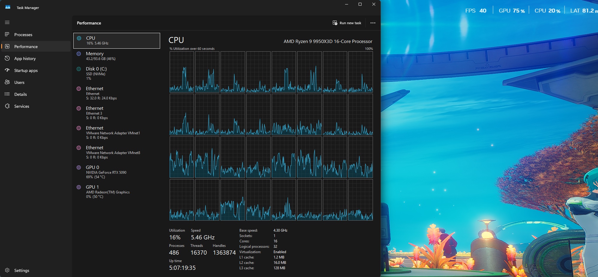The width and height of the screenshot is (598, 277).
Task: Click the Threads count 16370
Action: pyautogui.click(x=199, y=253)
